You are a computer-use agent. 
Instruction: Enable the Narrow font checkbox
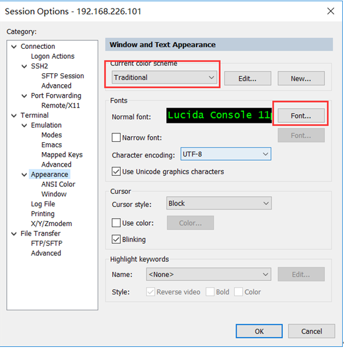pyautogui.click(x=116, y=137)
